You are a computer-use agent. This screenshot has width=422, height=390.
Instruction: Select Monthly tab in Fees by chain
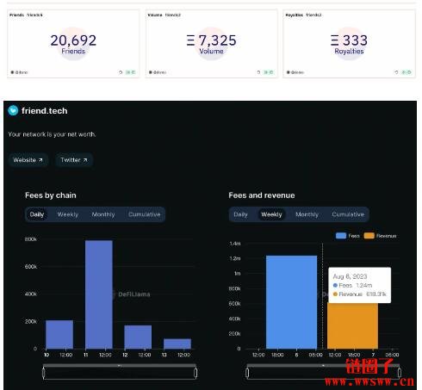103,214
